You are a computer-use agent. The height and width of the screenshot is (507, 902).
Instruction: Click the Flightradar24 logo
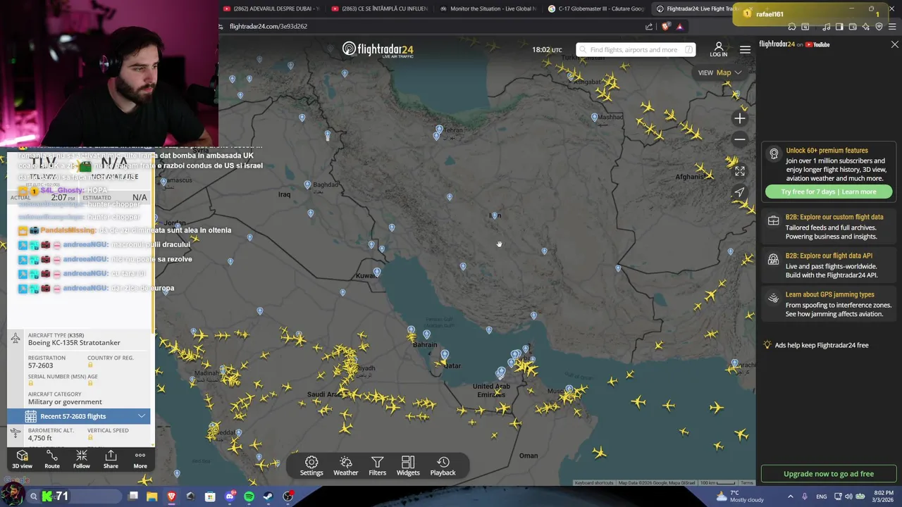click(x=378, y=49)
